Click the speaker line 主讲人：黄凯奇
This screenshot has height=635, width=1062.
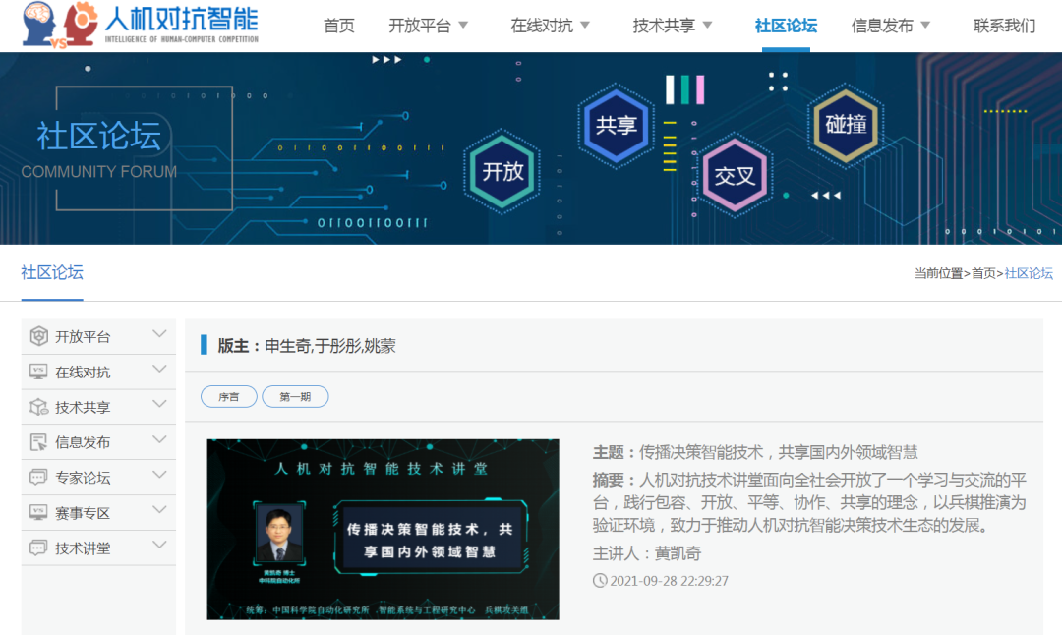647,553
